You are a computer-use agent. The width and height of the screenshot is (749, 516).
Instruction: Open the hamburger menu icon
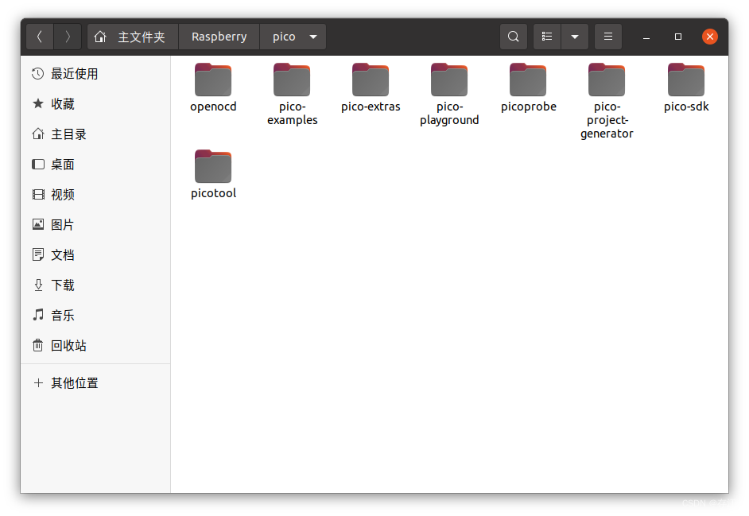(x=607, y=36)
